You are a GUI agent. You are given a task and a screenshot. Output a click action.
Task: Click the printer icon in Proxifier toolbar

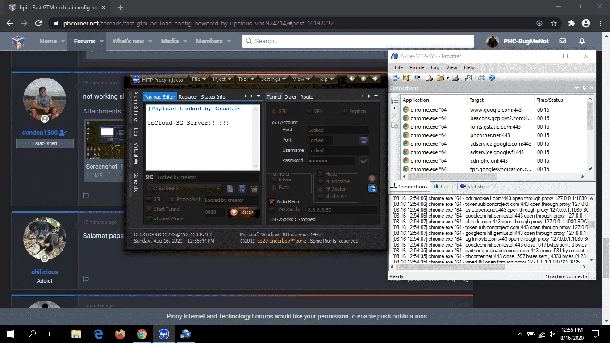pos(482,78)
